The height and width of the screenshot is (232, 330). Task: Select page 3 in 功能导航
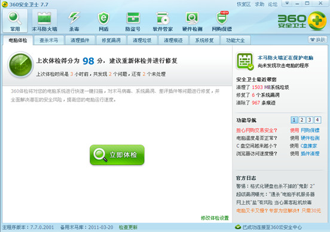click(x=310, y=120)
